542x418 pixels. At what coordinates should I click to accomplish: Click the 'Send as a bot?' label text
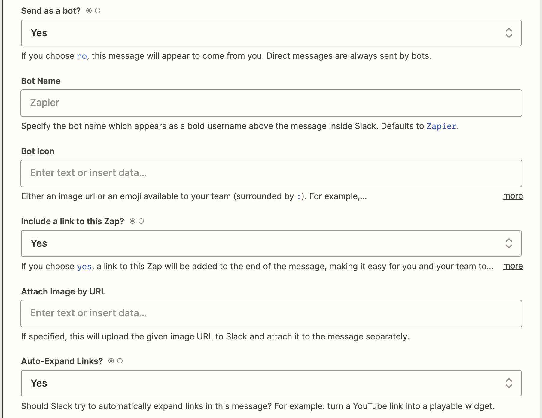click(x=51, y=11)
